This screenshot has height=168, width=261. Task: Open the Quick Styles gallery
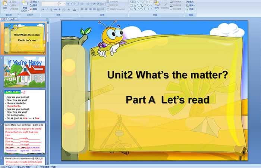coord(165,5)
